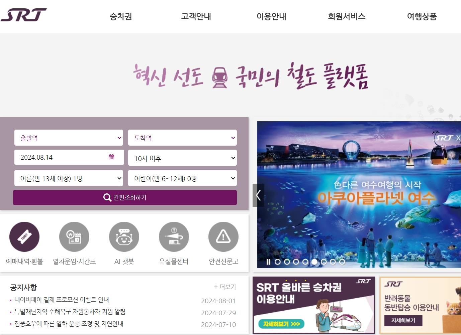Select the first carousel indicator dot
Image resolution: width=461 pixels, height=335 pixels.
pos(277,262)
